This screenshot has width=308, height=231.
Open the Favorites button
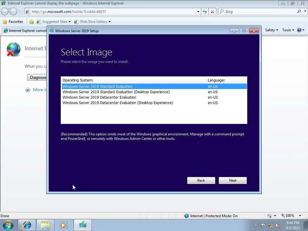pyautogui.click(x=13, y=22)
